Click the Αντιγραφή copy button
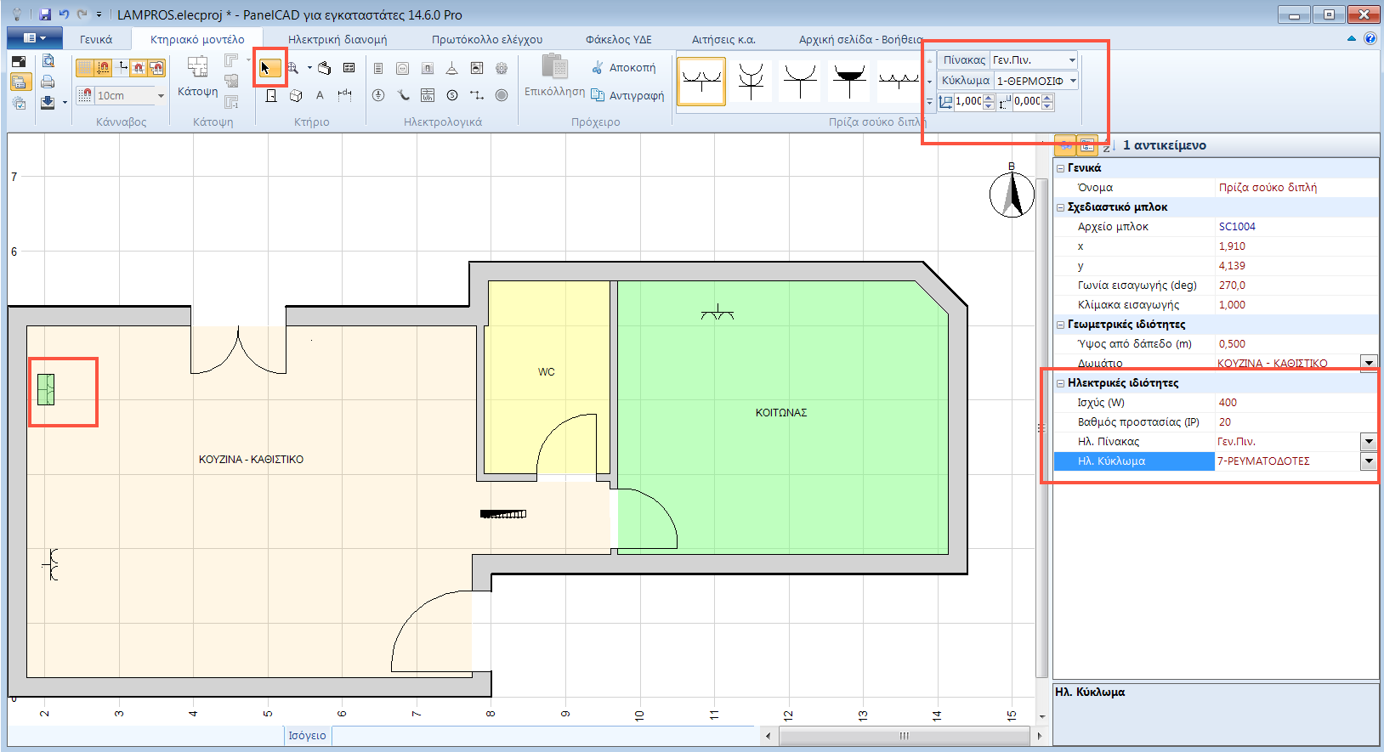 click(x=627, y=95)
